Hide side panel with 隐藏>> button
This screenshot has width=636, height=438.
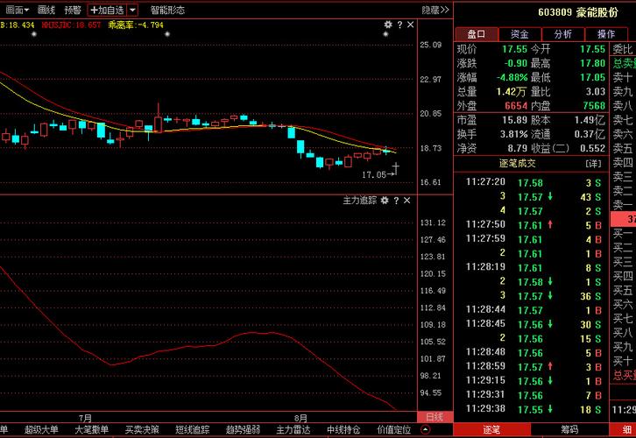pyautogui.click(x=435, y=10)
